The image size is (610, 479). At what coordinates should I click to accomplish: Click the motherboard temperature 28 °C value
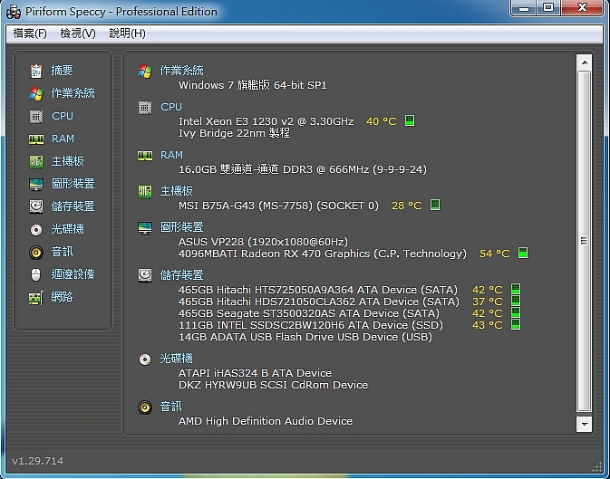[407, 206]
